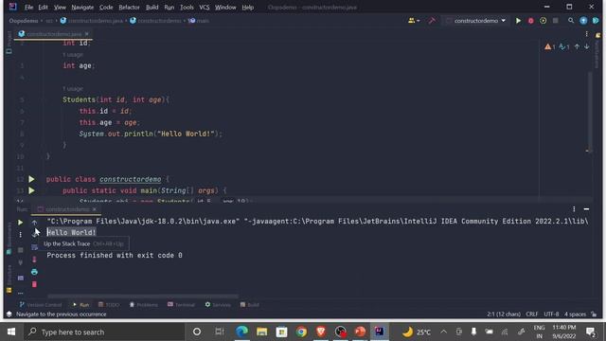Open the Code With Me people dropdown

(x=414, y=21)
